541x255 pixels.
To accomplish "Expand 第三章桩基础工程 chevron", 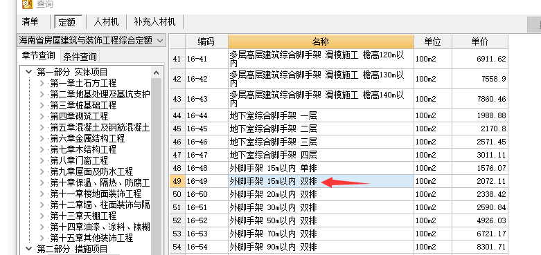I will 42,105.
